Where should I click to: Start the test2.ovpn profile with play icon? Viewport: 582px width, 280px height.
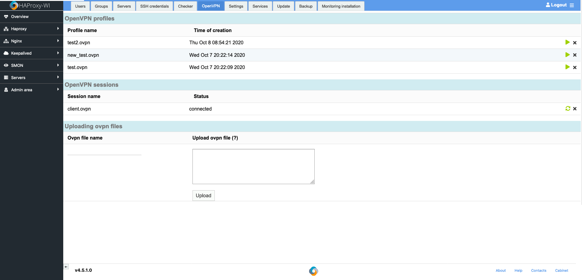point(567,42)
